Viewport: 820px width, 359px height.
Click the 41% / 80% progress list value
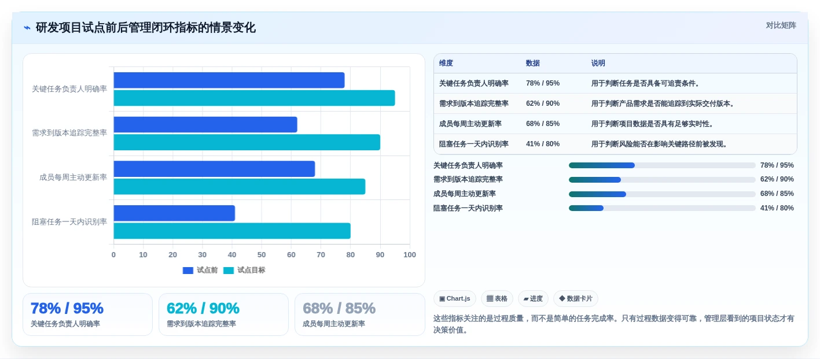click(777, 208)
